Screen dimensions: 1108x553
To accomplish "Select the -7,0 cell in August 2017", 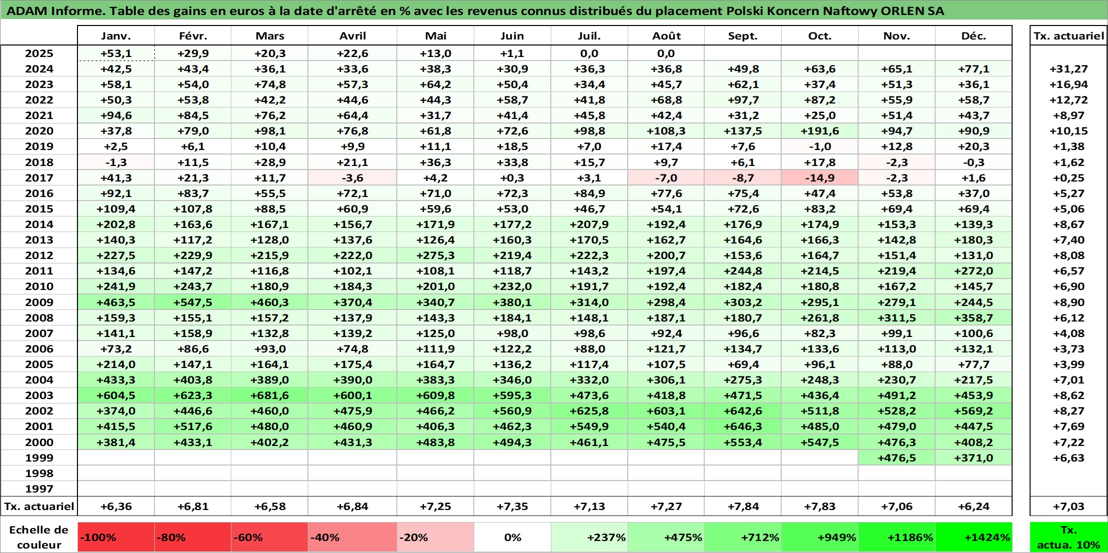I will click(x=666, y=178).
